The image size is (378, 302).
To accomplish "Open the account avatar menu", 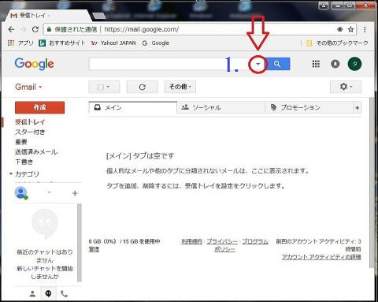I will point(354,64).
